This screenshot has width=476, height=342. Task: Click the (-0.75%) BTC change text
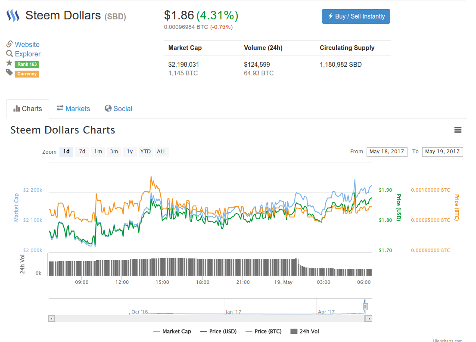(x=221, y=27)
